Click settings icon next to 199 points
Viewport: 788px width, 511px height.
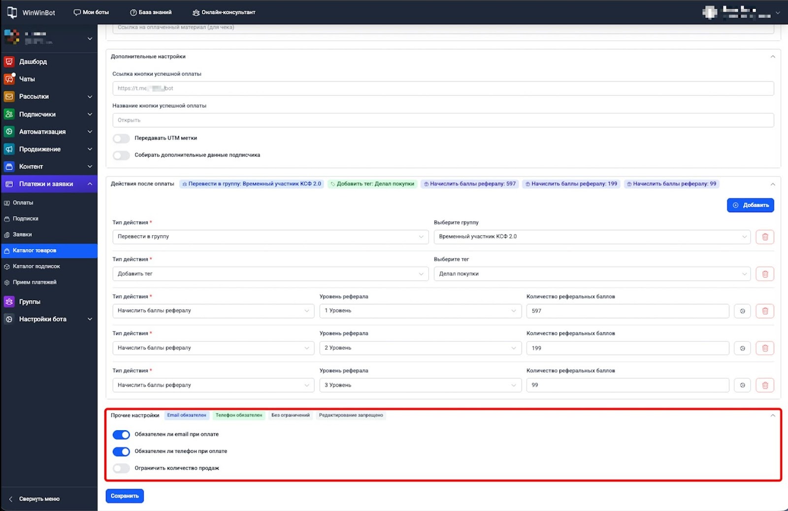tap(742, 348)
